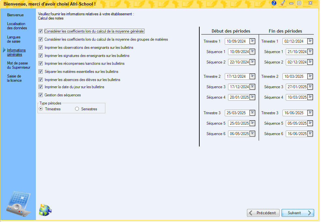Click the broom cleanup icon in title bar

click(283, 3)
